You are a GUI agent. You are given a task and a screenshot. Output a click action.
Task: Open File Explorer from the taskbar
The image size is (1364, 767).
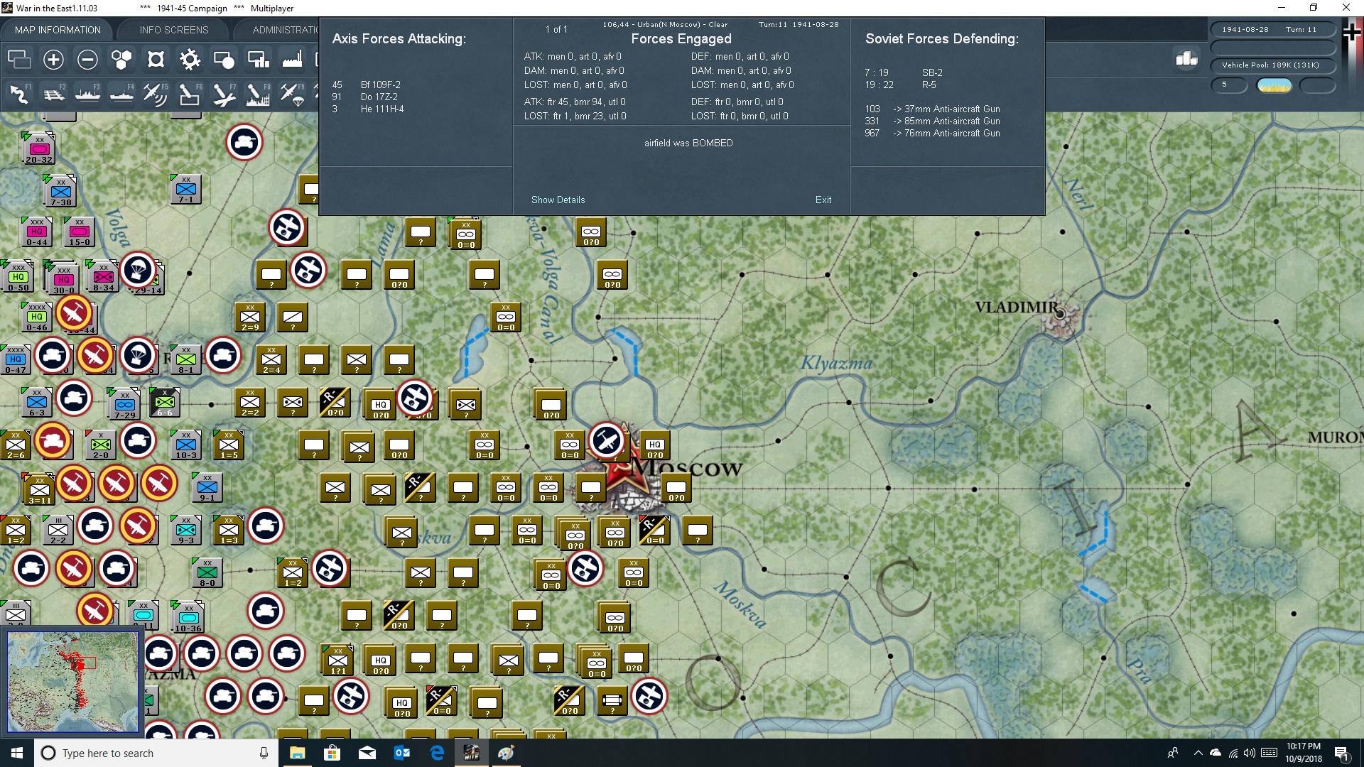297,753
